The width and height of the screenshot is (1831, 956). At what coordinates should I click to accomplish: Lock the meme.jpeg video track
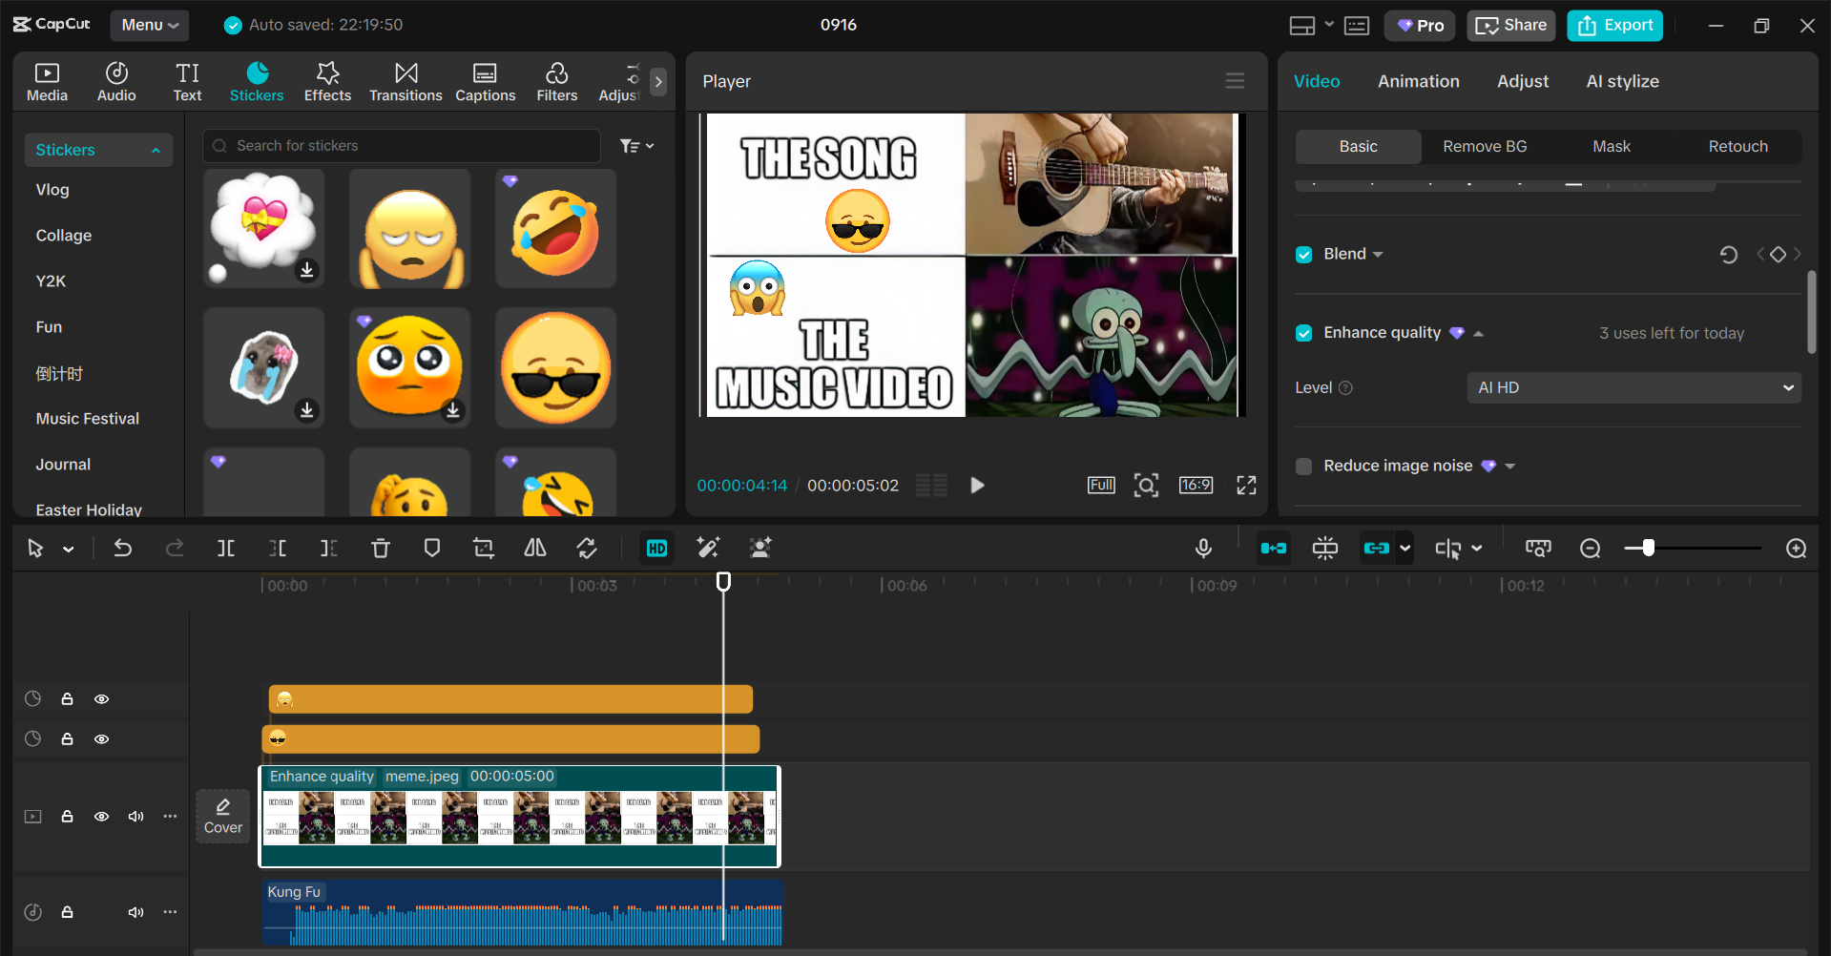[67, 817]
